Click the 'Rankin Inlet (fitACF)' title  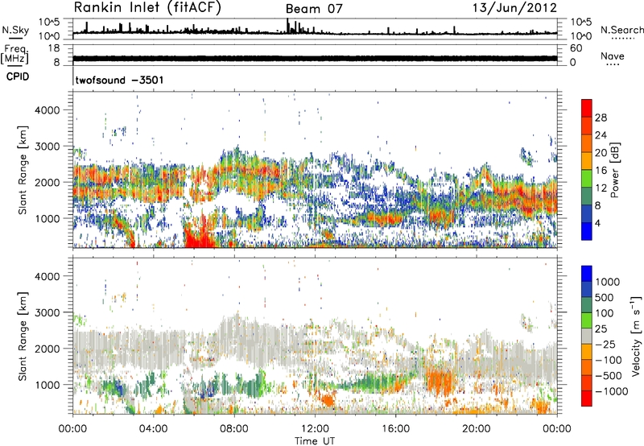147,8
